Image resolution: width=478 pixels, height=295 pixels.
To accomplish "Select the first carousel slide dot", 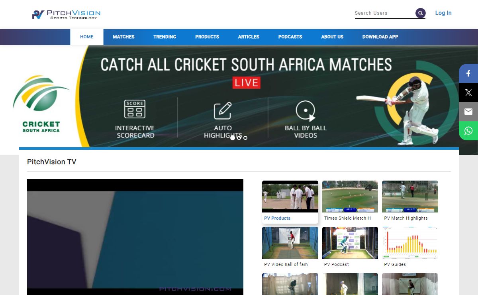I will 233,138.
